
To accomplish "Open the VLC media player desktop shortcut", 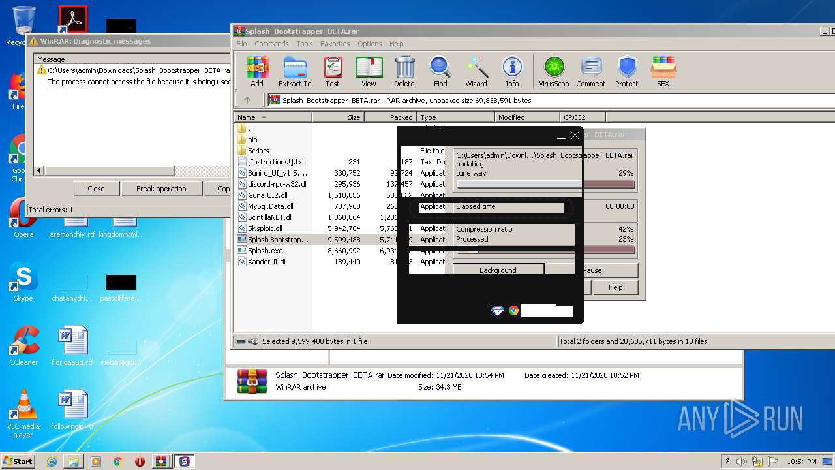I will pyautogui.click(x=23, y=414).
